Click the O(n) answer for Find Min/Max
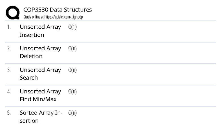221x124 pixels. click(x=72, y=92)
